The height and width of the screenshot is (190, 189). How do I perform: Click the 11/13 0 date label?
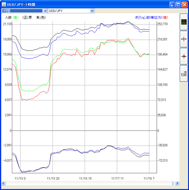click(x=20, y=179)
